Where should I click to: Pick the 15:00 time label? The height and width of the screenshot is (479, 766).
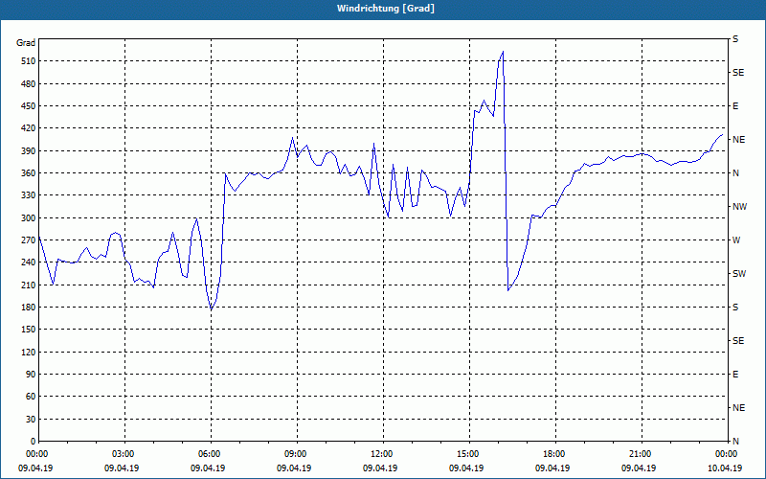pyautogui.click(x=469, y=454)
